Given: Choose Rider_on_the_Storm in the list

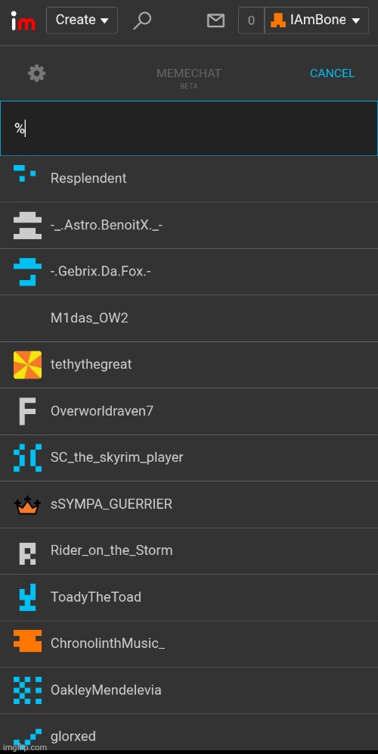Looking at the screenshot, I should coord(189,551).
